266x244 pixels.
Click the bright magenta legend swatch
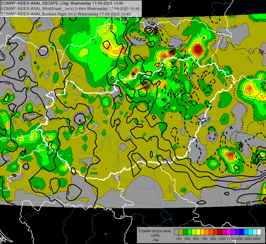coord(229,232)
